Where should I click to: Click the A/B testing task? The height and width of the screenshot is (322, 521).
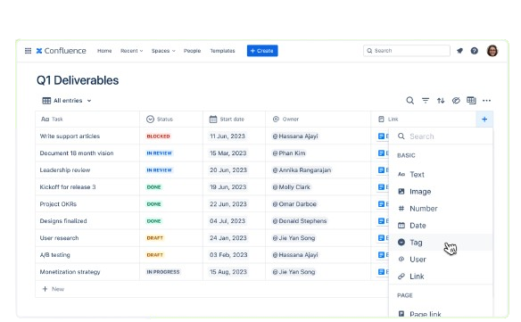54,255
